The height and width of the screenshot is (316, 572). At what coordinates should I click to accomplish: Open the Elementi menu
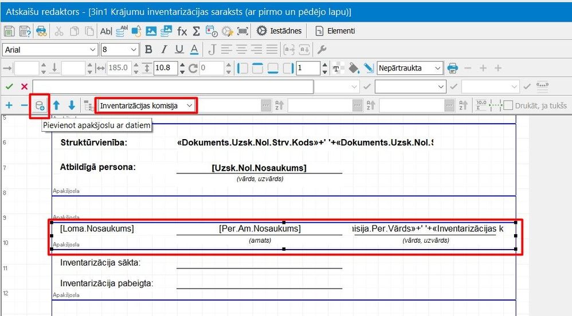[x=335, y=31]
